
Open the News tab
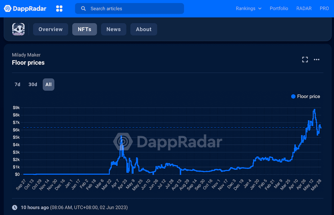pos(114,29)
